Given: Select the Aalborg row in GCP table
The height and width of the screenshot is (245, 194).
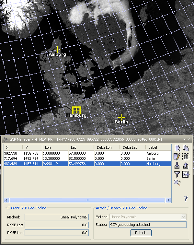Looking at the screenshot, I should [87, 153].
